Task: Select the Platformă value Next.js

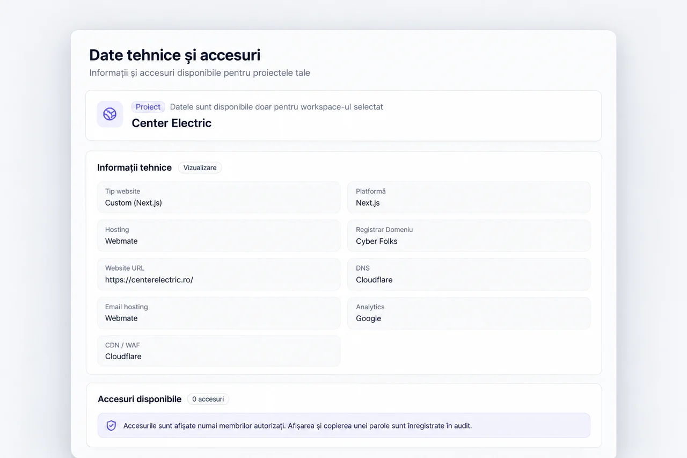Action: tap(368, 203)
